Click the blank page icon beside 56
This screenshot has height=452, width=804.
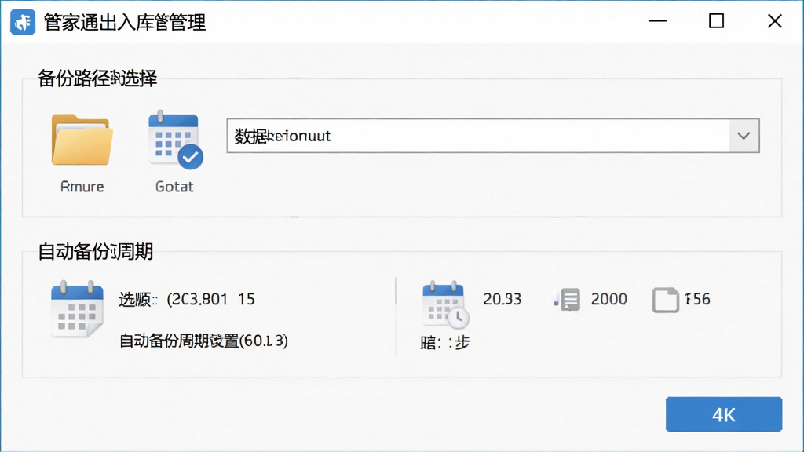pyautogui.click(x=666, y=300)
